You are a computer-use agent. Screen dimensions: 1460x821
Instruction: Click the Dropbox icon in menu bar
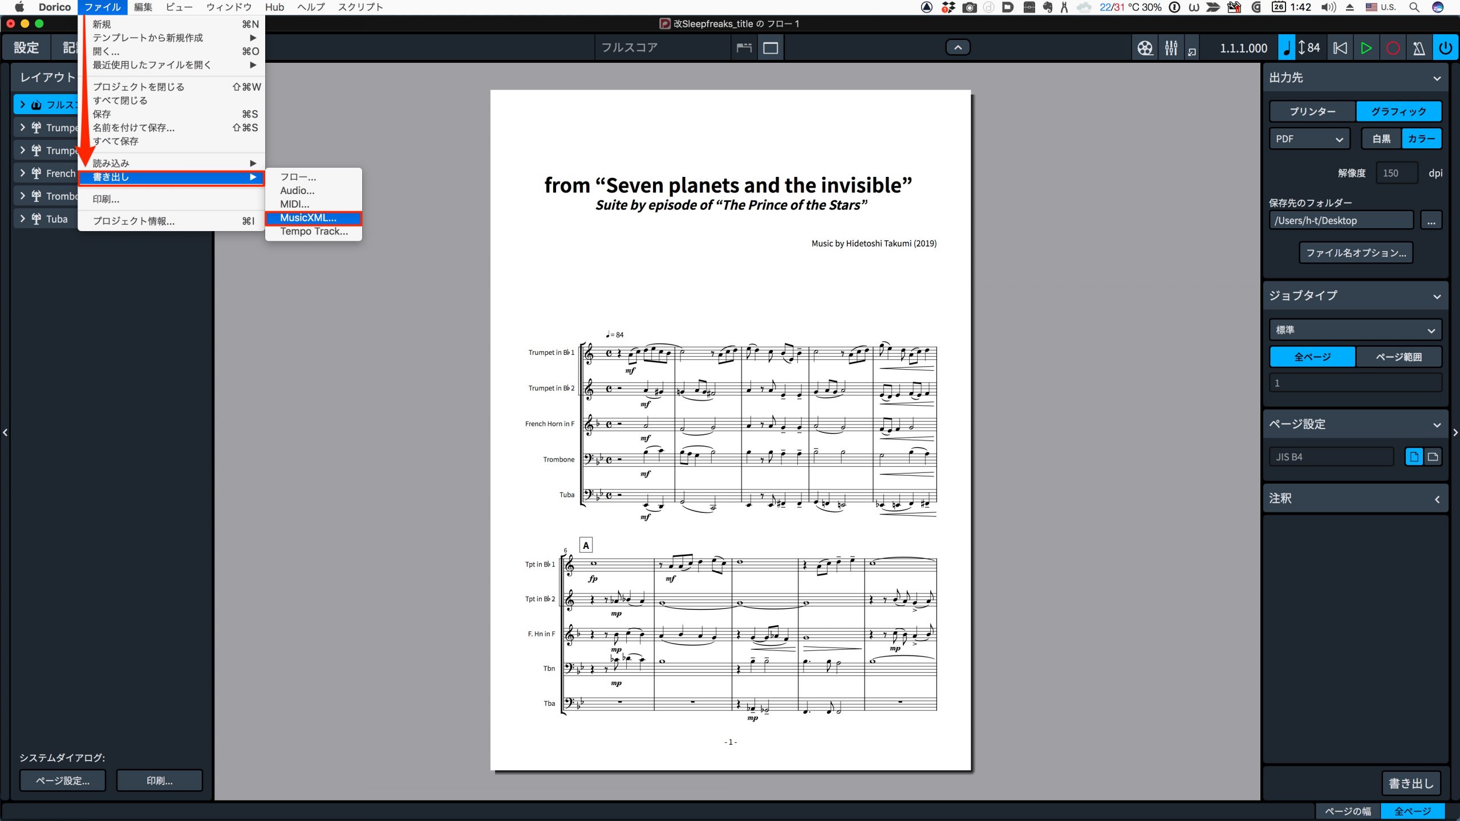coord(948,7)
